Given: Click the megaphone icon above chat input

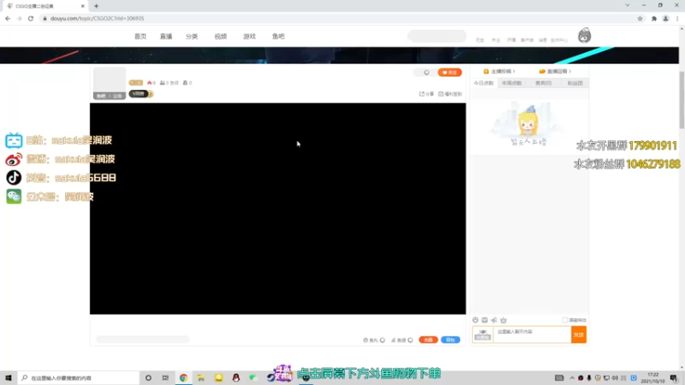Looking at the screenshot, I should click(494, 320).
